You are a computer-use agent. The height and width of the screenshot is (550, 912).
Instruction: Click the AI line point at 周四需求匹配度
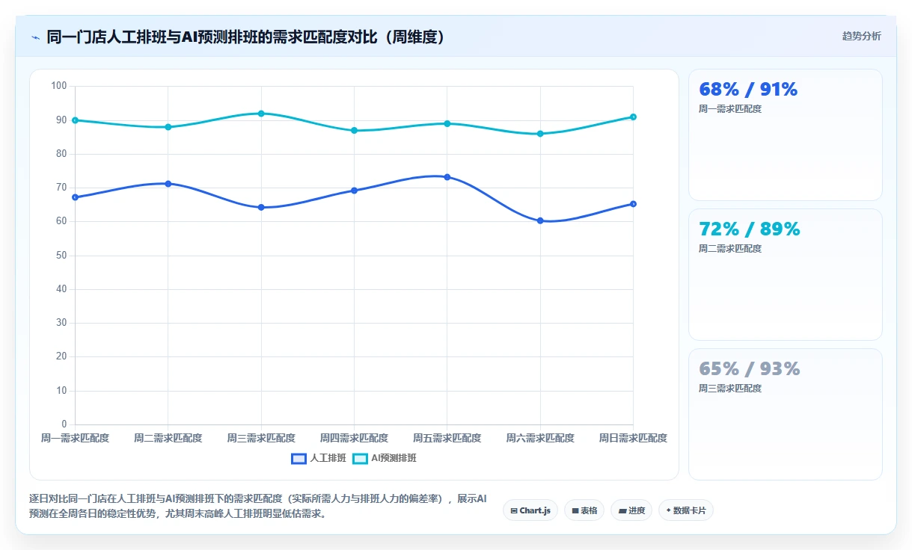354,131
